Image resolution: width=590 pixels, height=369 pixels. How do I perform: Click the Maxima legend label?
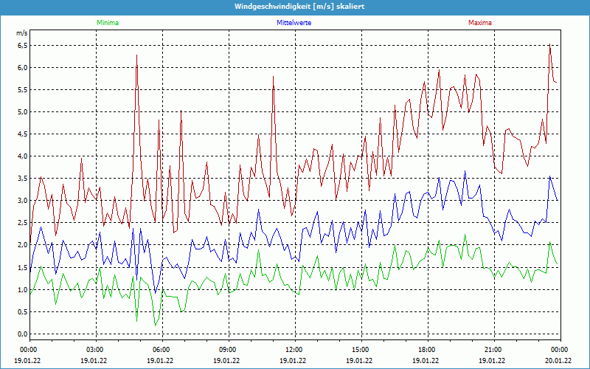480,23
